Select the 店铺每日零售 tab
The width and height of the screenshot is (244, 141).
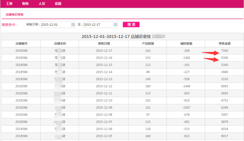click(15, 15)
